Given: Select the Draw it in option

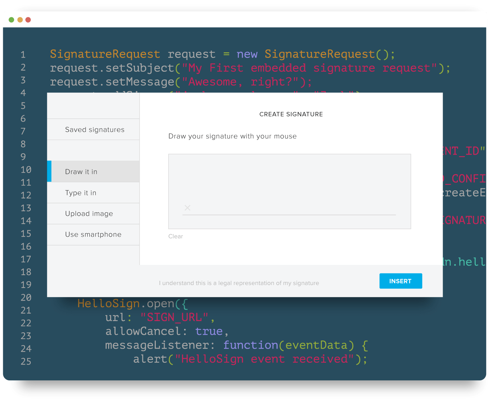Looking at the screenshot, I should (93, 172).
